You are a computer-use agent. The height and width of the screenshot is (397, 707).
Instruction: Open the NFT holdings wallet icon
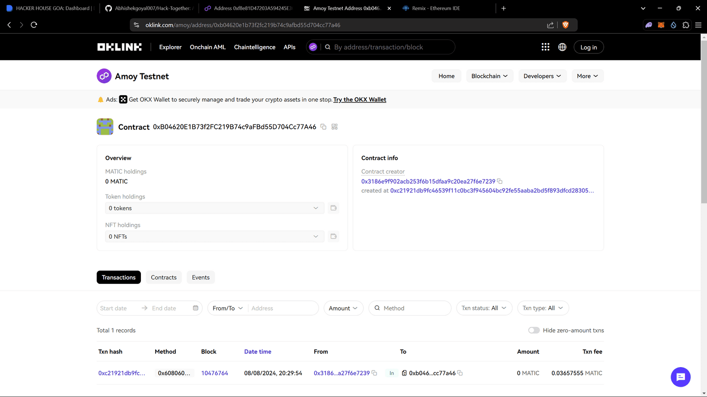coord(333,237)
